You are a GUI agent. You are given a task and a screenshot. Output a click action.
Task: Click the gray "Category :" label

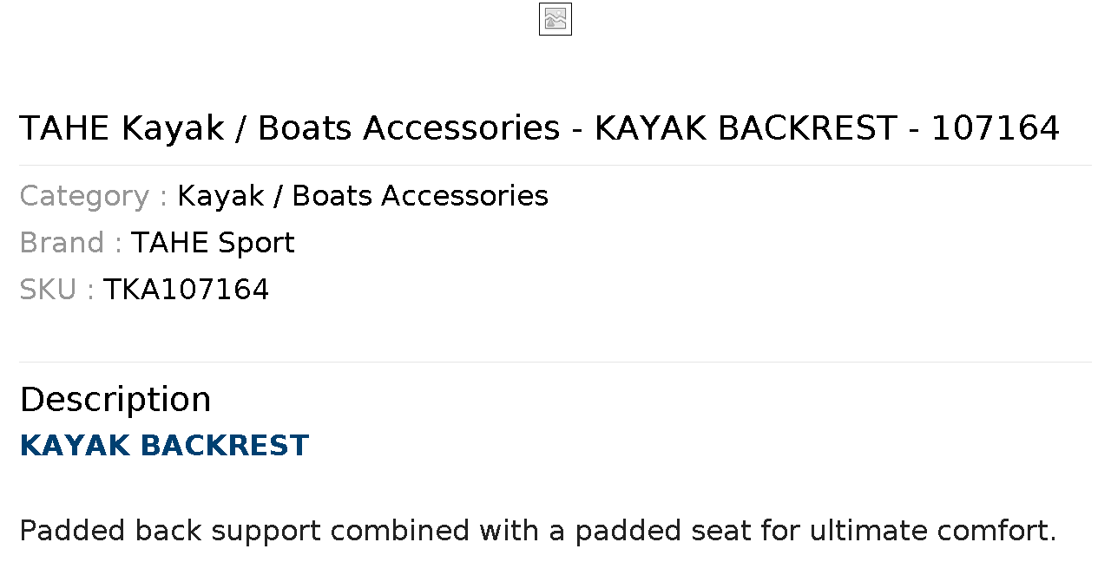click(x=94, y=196)
